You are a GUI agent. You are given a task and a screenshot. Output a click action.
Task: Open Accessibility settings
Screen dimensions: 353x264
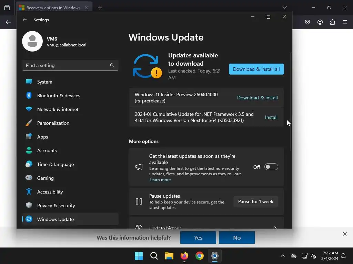coord(70,192)
